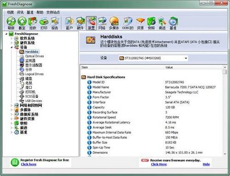Open the 帮助 (Help) menu

coord(40,12)
